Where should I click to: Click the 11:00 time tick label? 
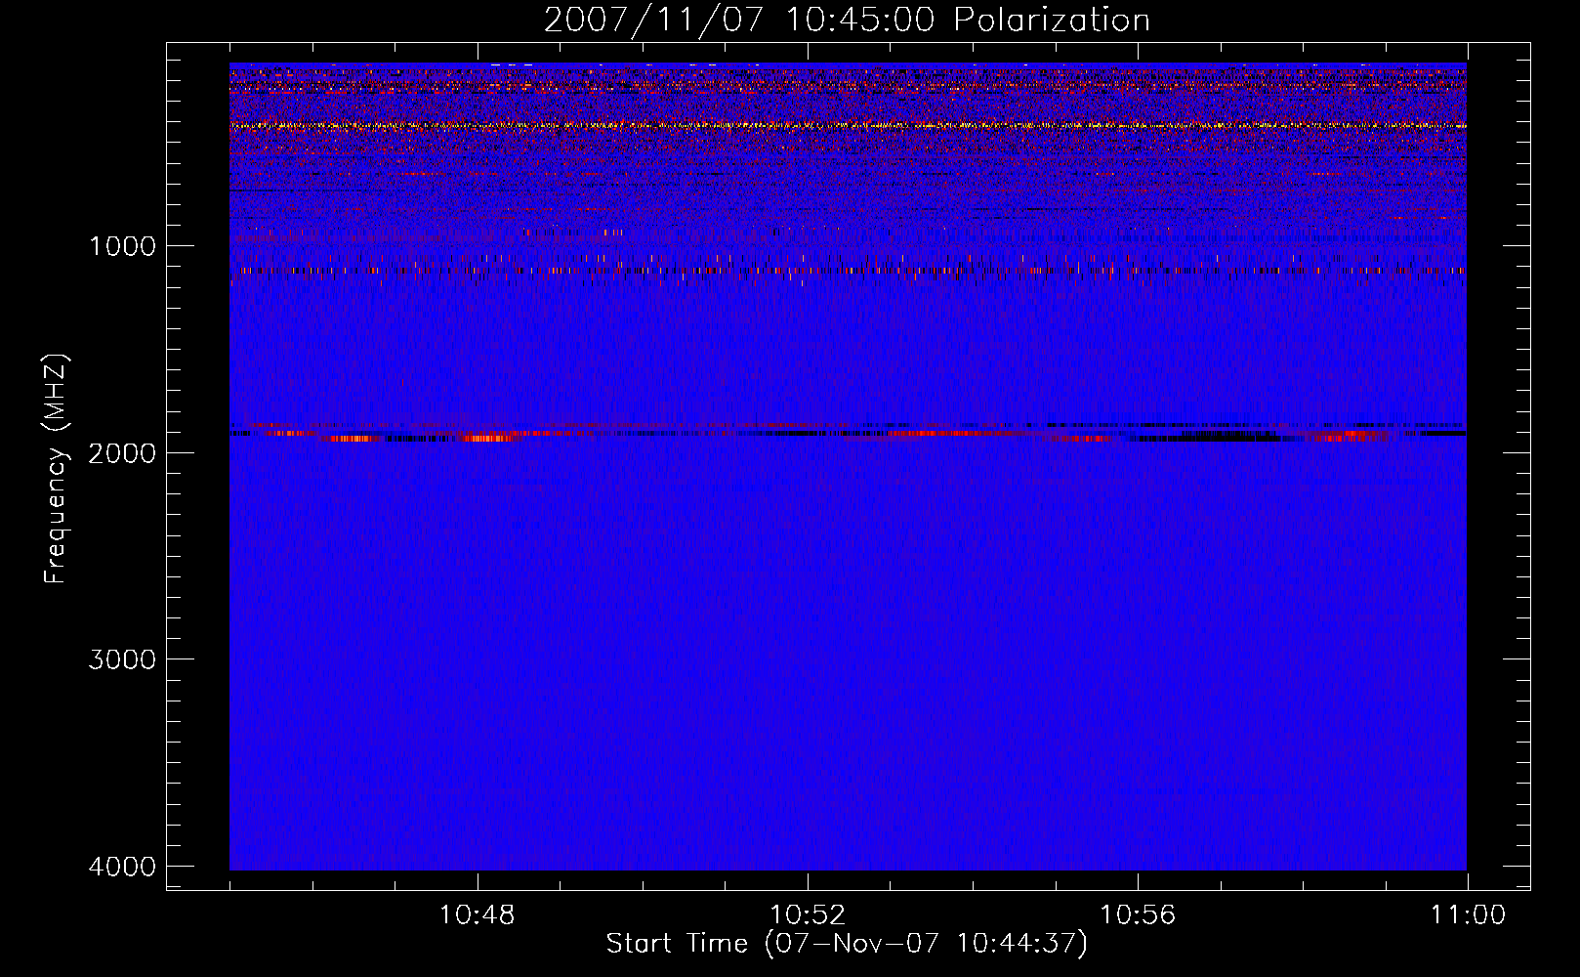pos(1468,915)
